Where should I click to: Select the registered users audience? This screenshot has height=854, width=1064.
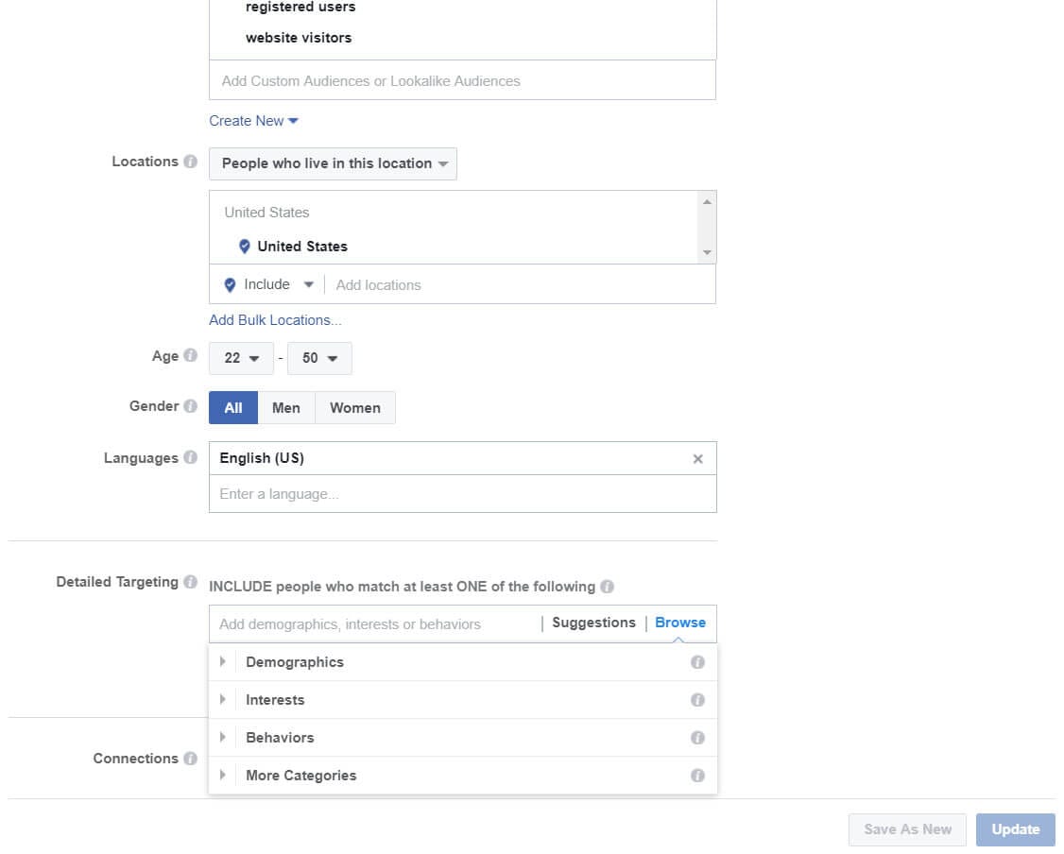tap(300, 7)
